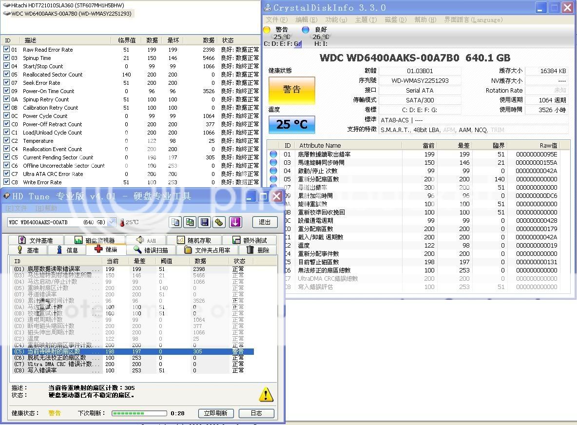Click the 日志 button in HD Tune
The image size is (577, 425).
click(256, 413)
